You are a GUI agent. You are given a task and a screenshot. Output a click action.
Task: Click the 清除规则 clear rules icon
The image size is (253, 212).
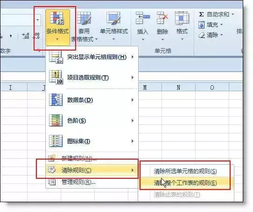point(52,170)
